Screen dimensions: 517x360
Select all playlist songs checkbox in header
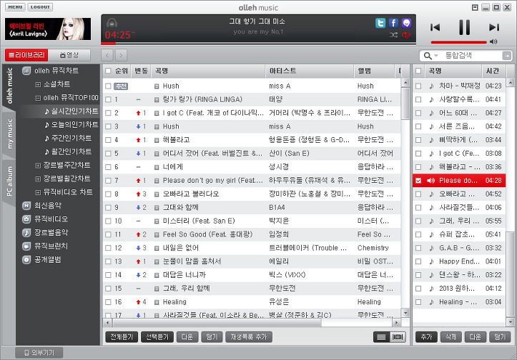pyautogui.click(x=418, y=71)
